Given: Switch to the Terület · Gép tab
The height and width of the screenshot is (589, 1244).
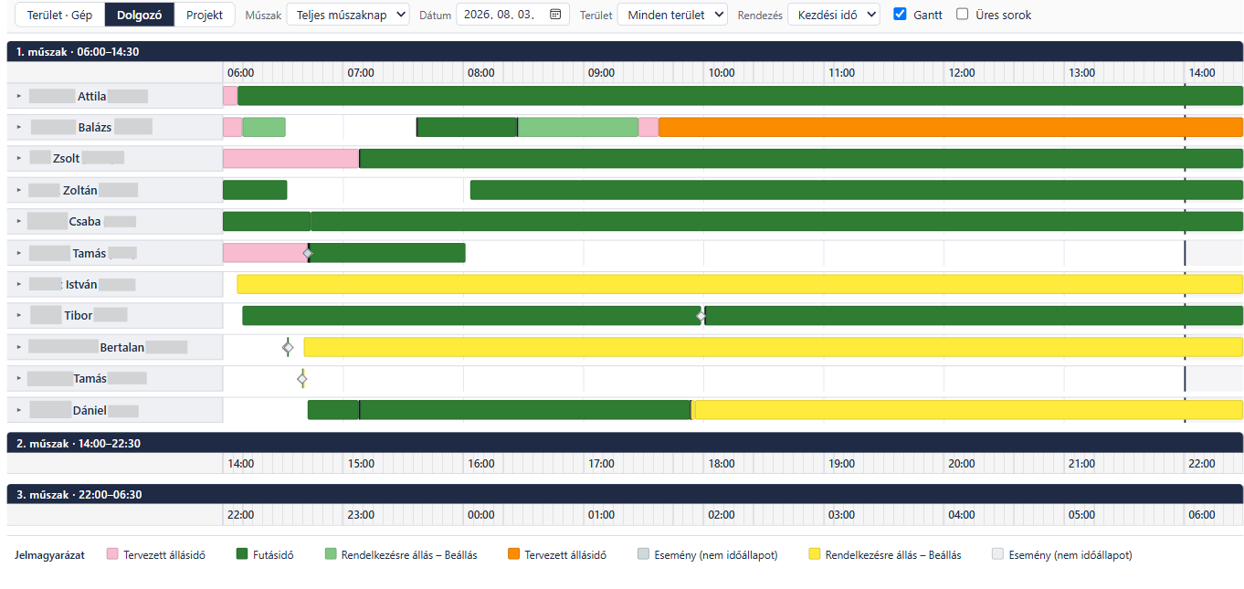Looking at the screenshot, I should pyautogui.click(x=59, y=15).
